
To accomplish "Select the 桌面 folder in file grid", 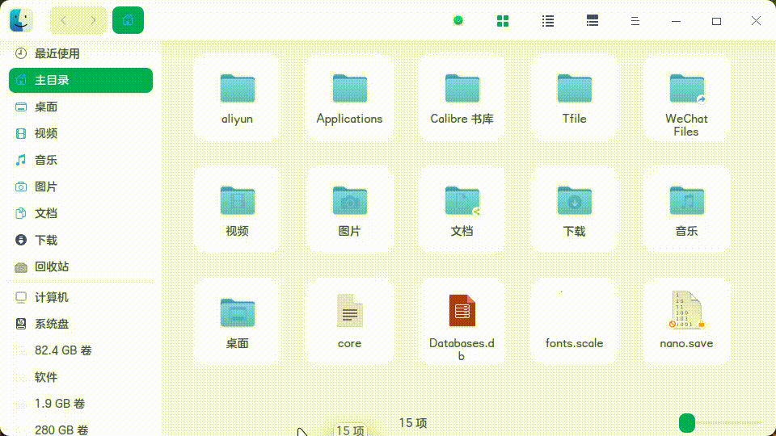I will pyautogui.click(x=238, y=323).
